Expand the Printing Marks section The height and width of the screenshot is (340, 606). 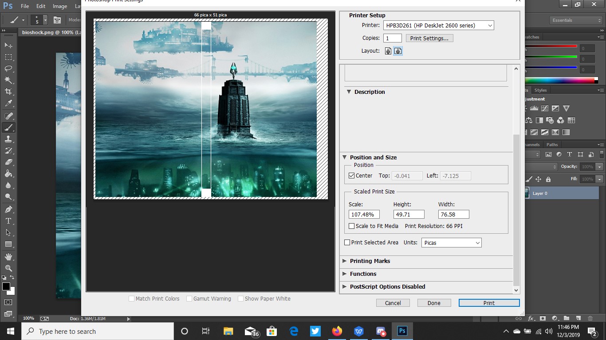point(344,261)
